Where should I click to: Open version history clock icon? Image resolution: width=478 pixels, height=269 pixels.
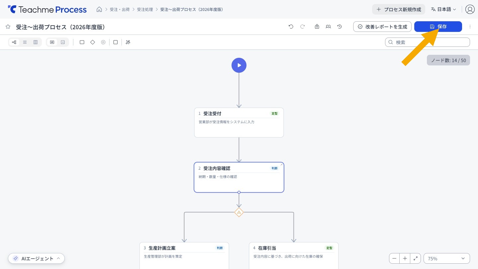[x=340, y=27]
